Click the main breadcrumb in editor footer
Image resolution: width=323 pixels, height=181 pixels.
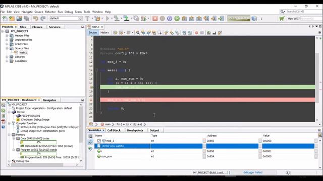[106, 124]
